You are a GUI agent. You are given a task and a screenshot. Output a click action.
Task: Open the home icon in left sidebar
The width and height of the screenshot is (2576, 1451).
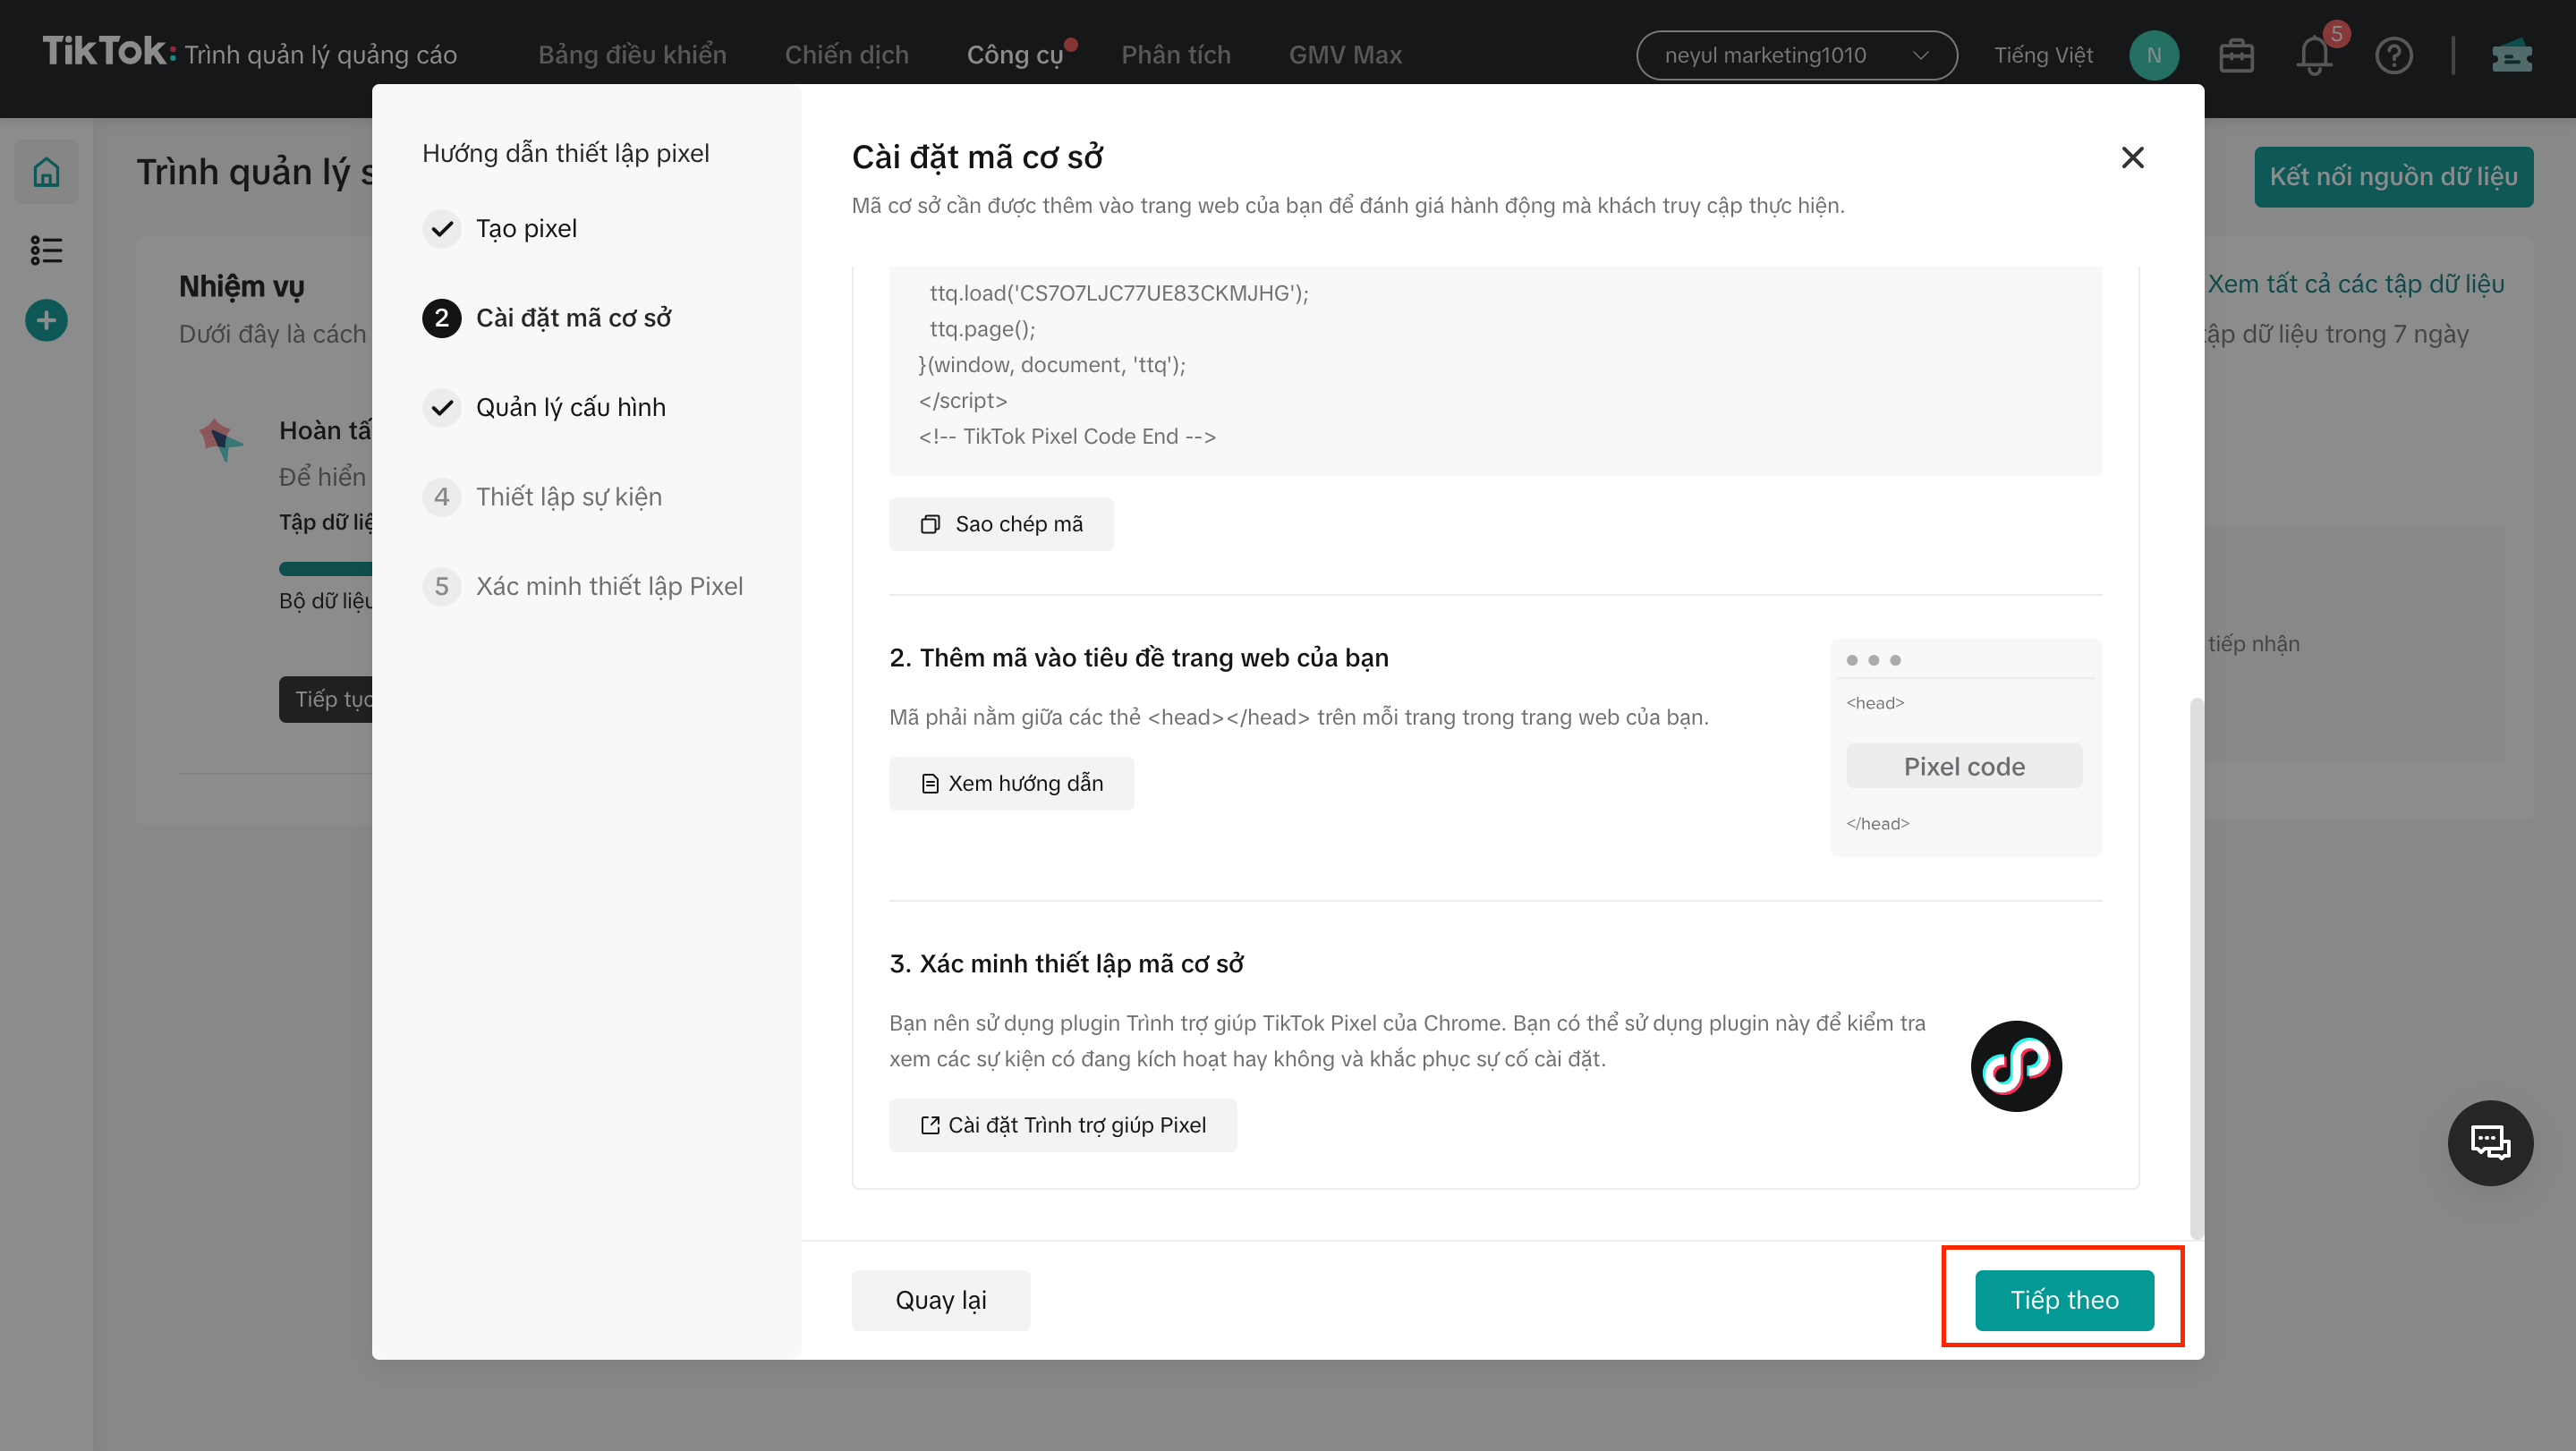click(46, 172)
